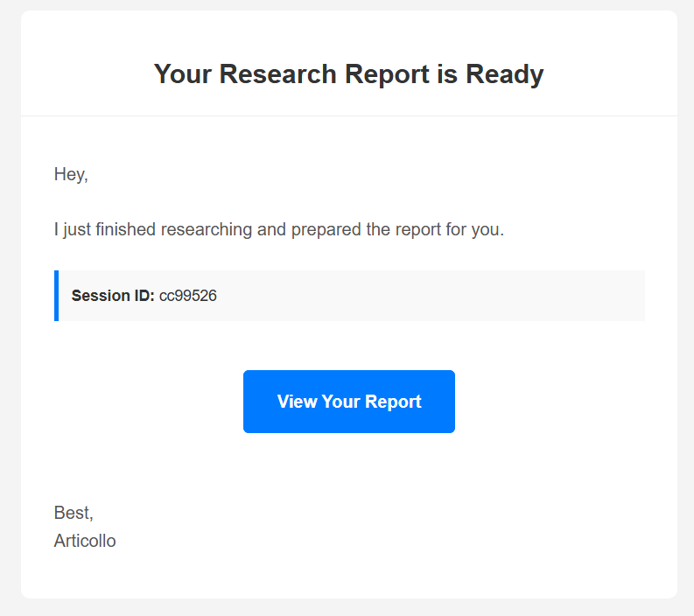Click the "Articollo" signature name
The width and height of the screenshot is (694, 616).
tap(85, 541)
